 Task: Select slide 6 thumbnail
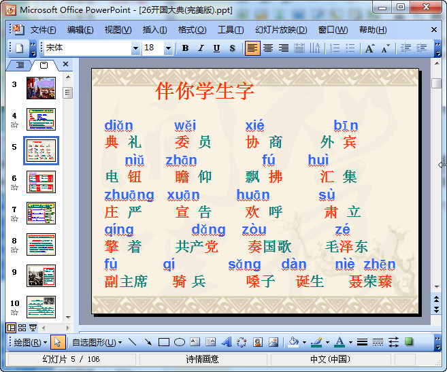41,182
